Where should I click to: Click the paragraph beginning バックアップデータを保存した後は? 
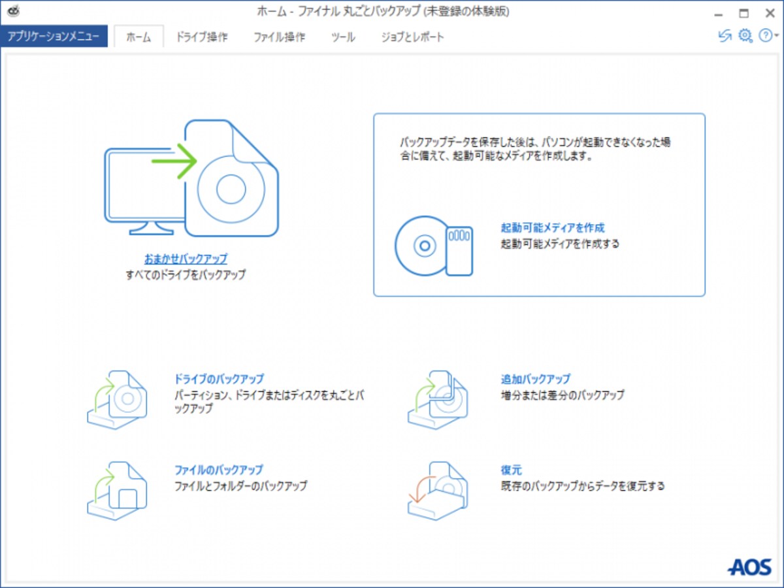(535, 150)
